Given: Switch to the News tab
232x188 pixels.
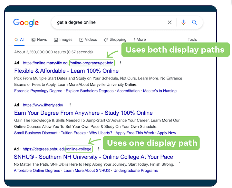Looking at the screenshot, I should click(x=39, y=40).
